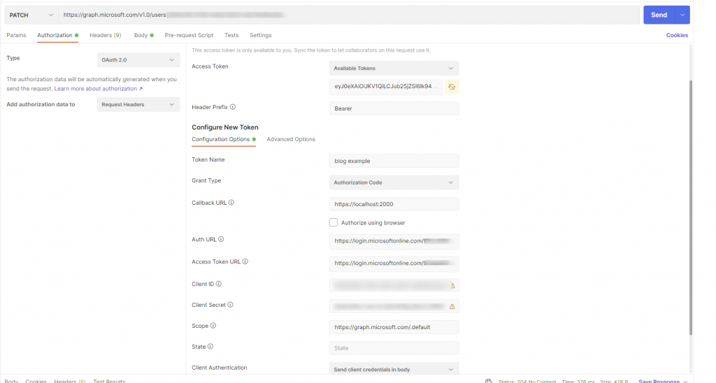
Task: Open the OAuth 2.0 Type dropdown
Action: [138, 60]
